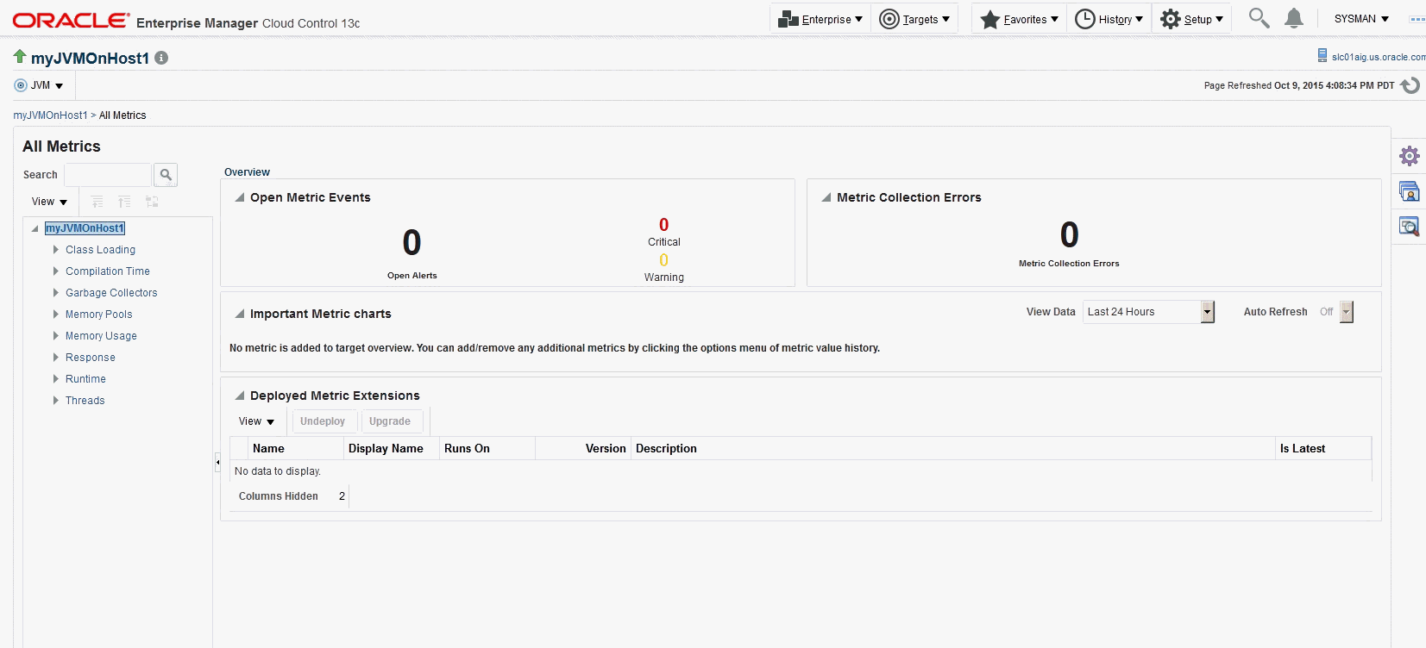This screenshot has height=648, width=1426.
Task: Open the slc01aig.us.oracle.com host link
Action: [x=1379, y=57]
